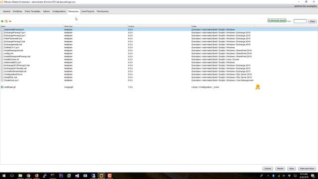Select the DotNet3-5-1.ps1 resource
The width and height of the screenshot is (318, 179).
pyautogui.click(x=11, y=48)
